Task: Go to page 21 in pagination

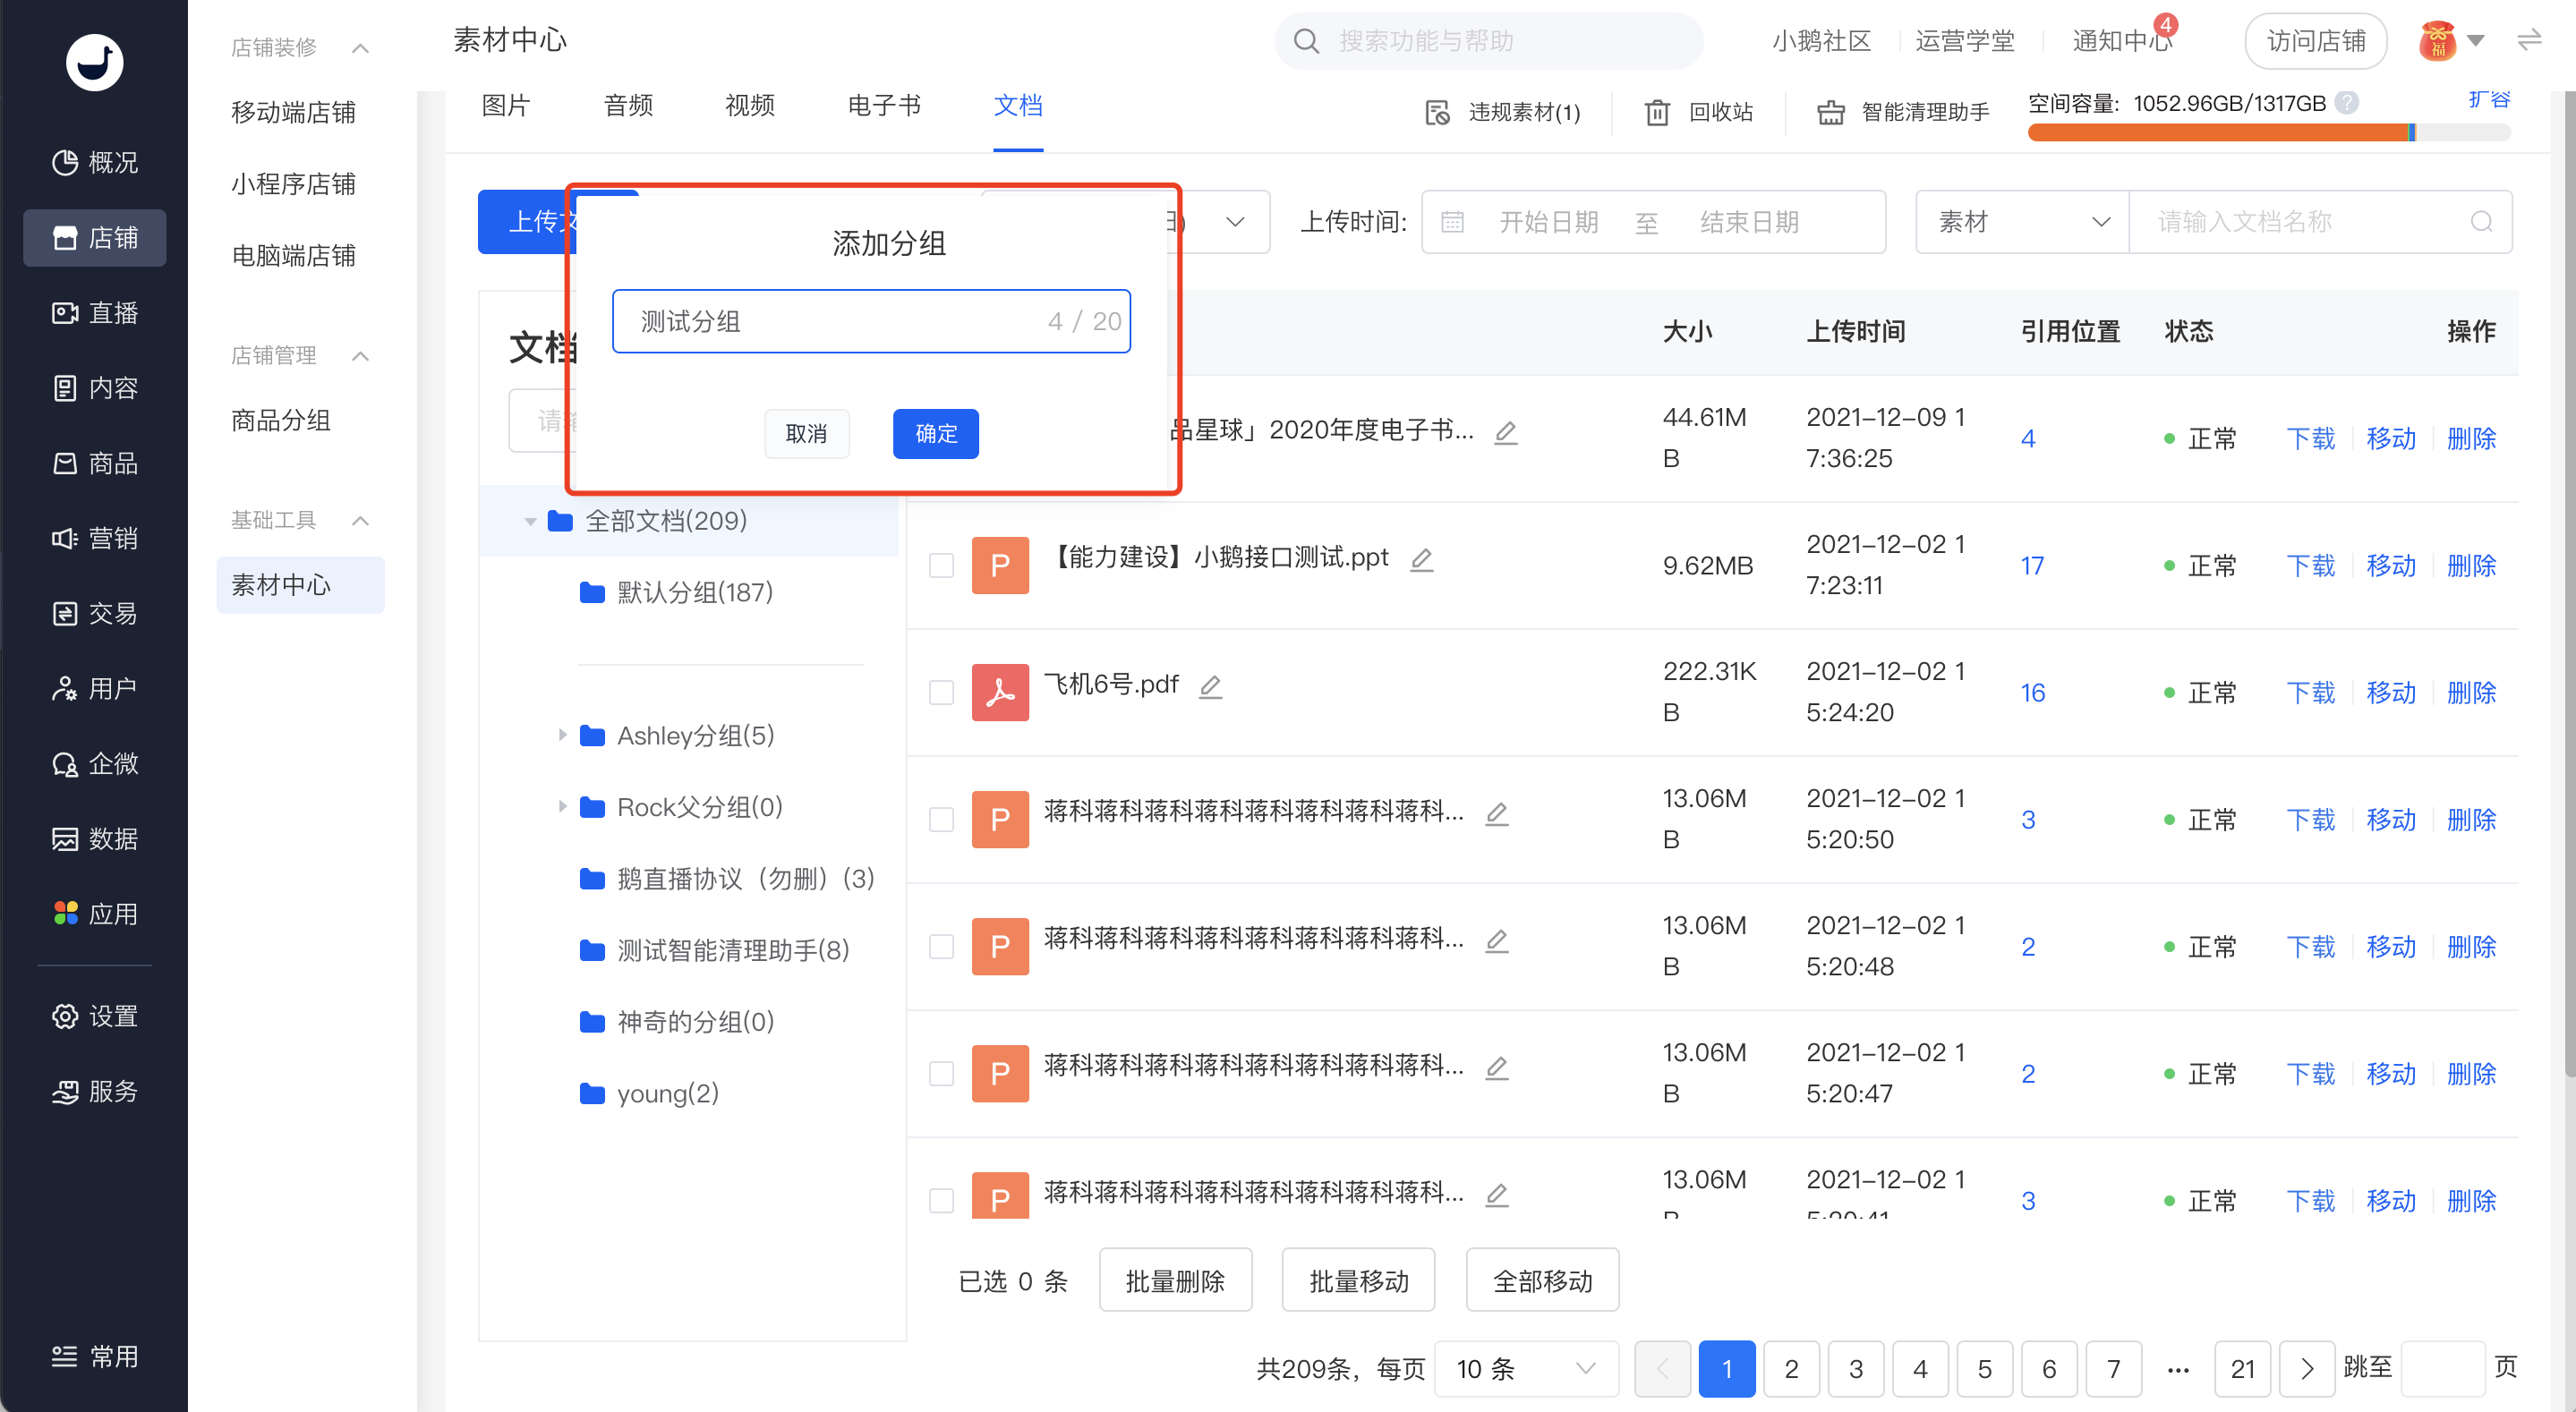Action: pyautogui.click(x=2243, y=1368)
